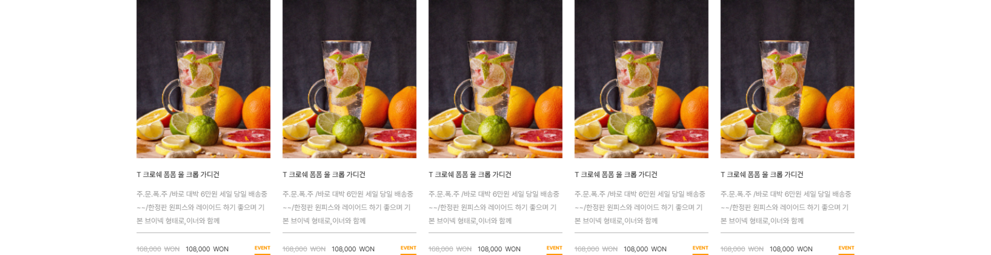Viewport: 991px width, 255px height.
Task: Select the first product's 108,000 WON sale price
Action: [x=207, y=249]
